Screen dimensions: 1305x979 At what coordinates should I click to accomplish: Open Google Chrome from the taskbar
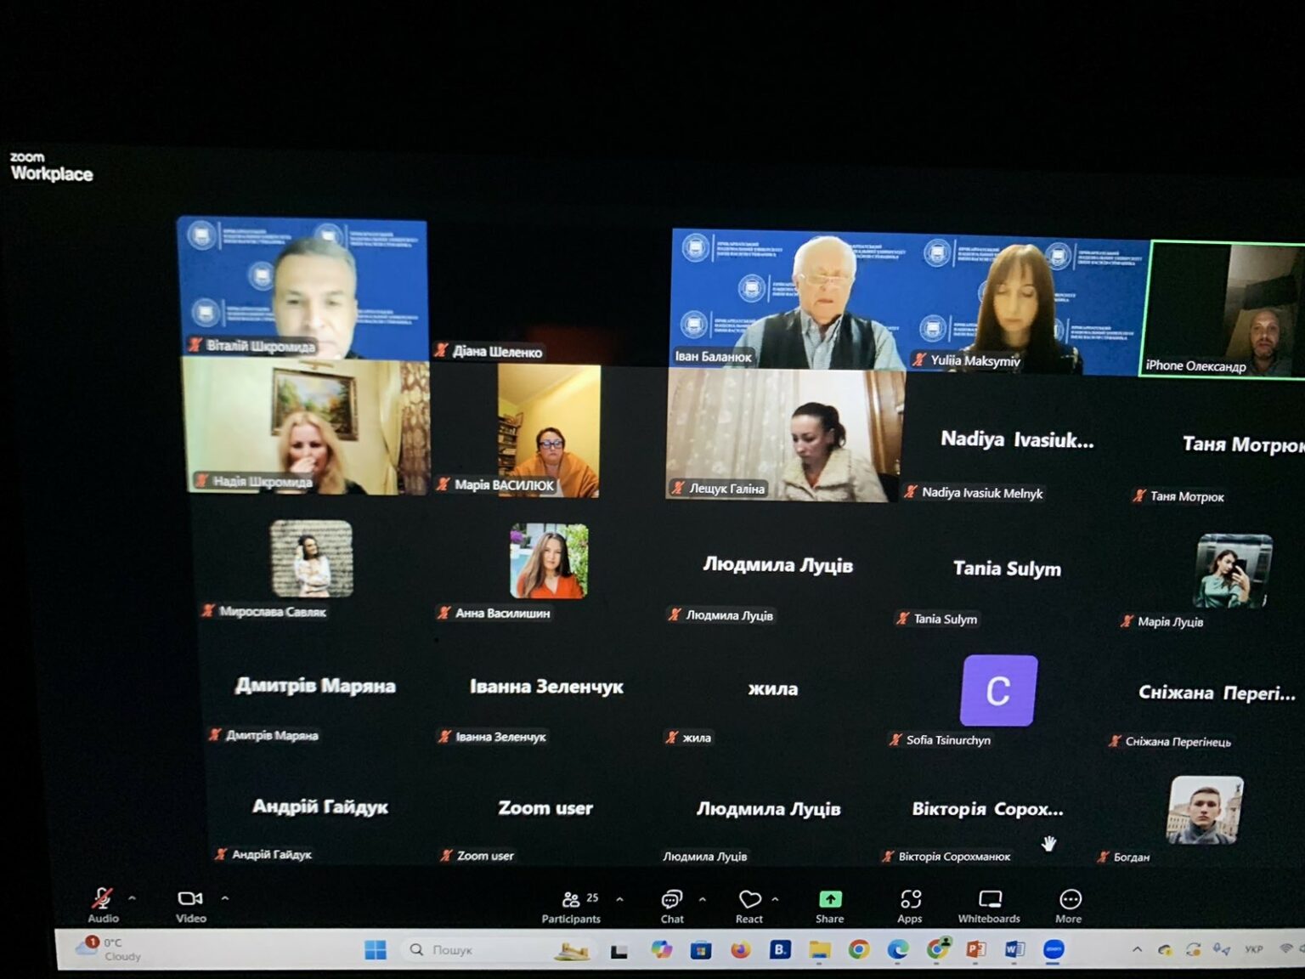coord(859,949)
